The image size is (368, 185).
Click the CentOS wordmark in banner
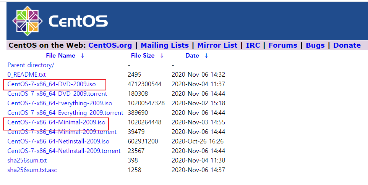[x=78, y=21]
